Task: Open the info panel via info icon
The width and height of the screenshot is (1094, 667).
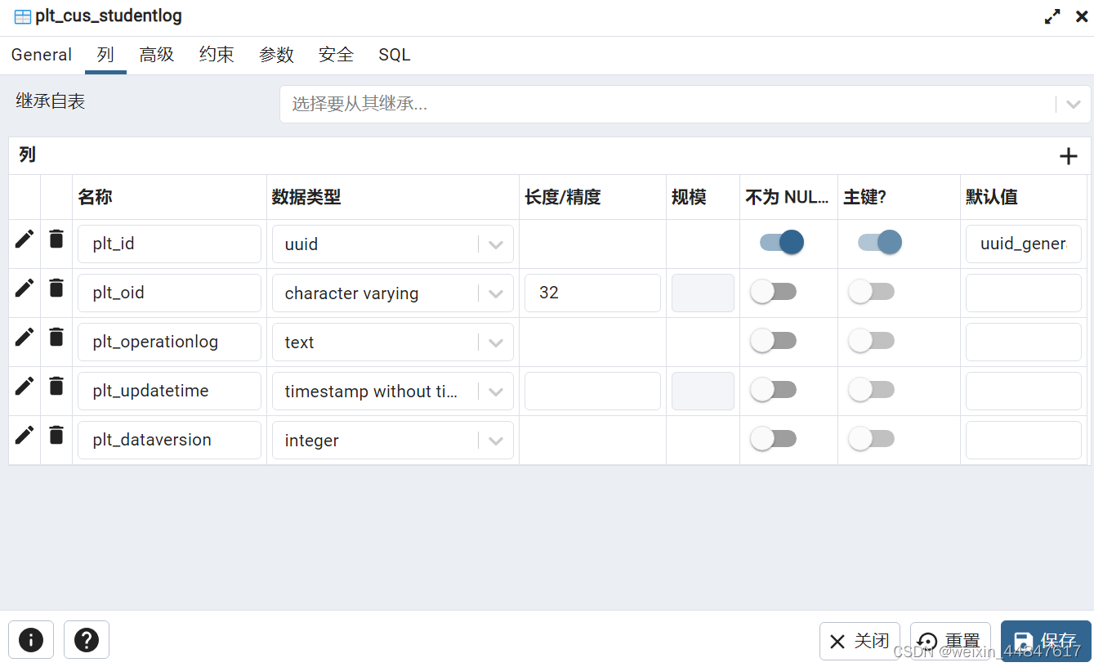Action: (x=30, y=639)
